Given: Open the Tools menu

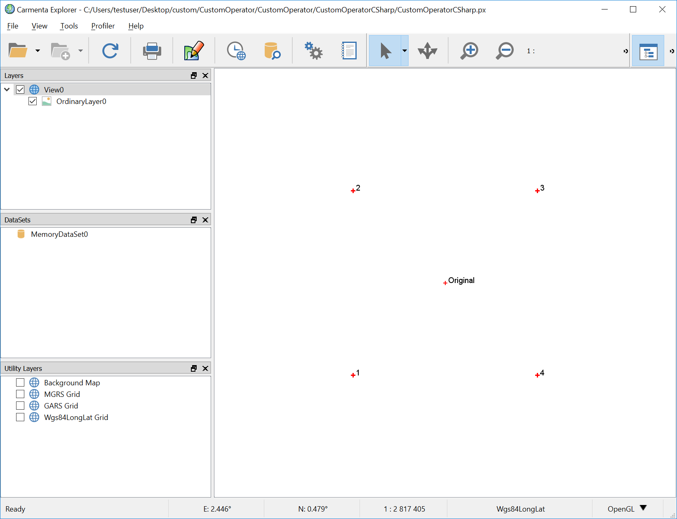Looking at the screenshot, I should click(x=69, y=26).
